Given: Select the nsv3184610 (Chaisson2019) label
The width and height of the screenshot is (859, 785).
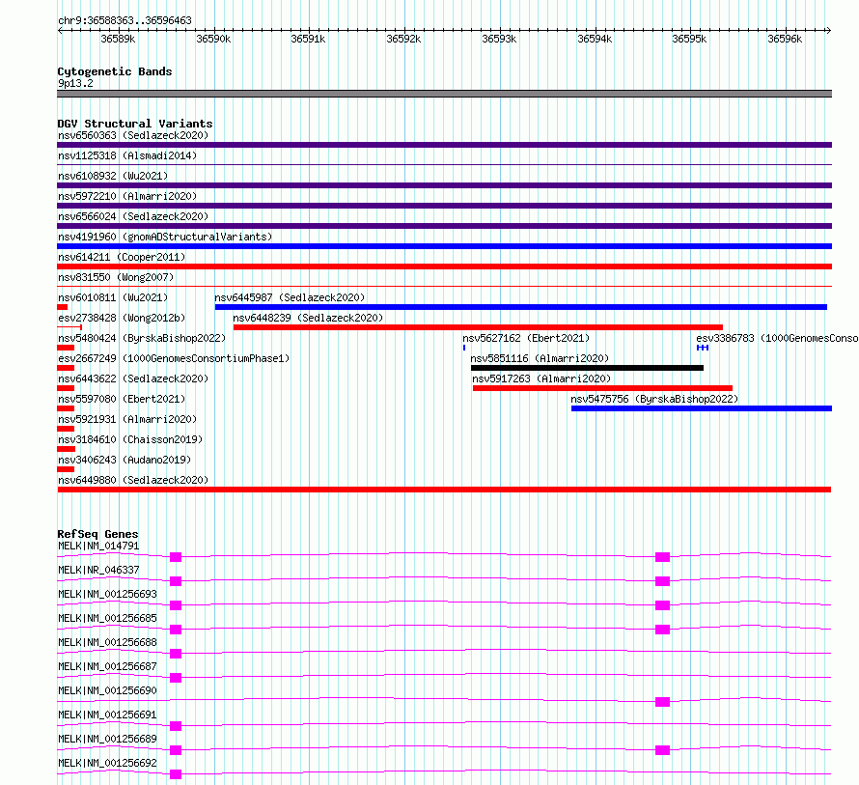Looking at the screenshot, I should pyautogui.click(x=130, y=439).
